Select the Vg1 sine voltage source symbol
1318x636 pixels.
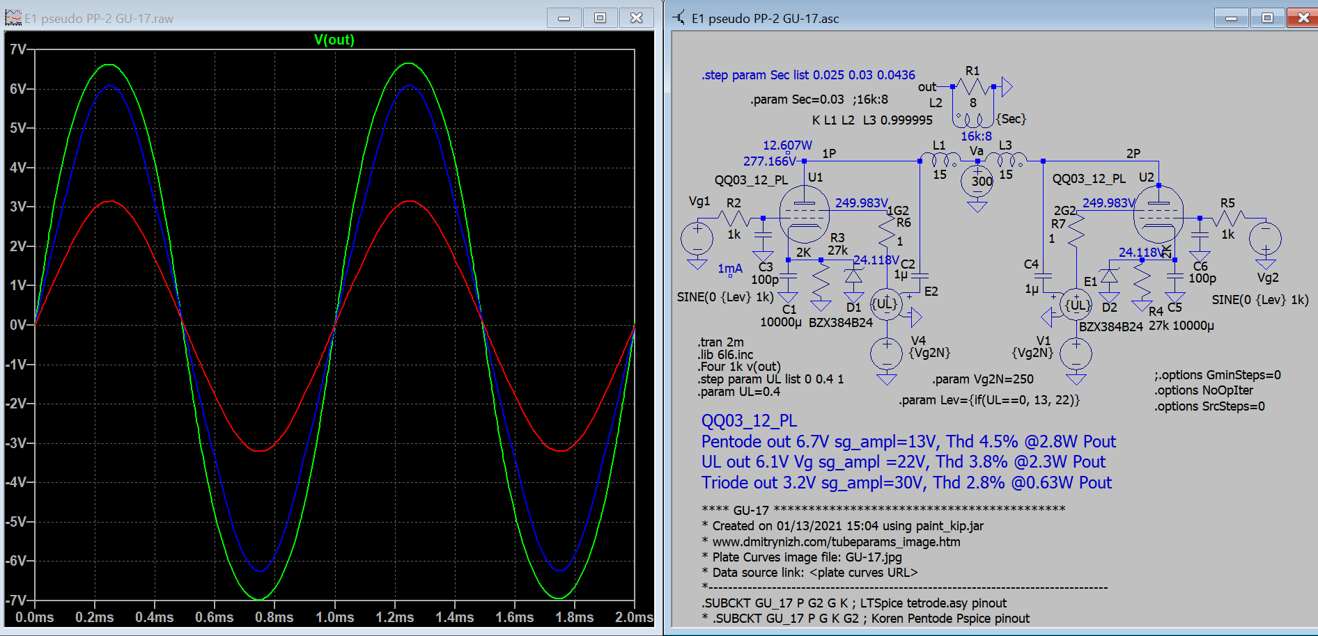tap(697, 239)
